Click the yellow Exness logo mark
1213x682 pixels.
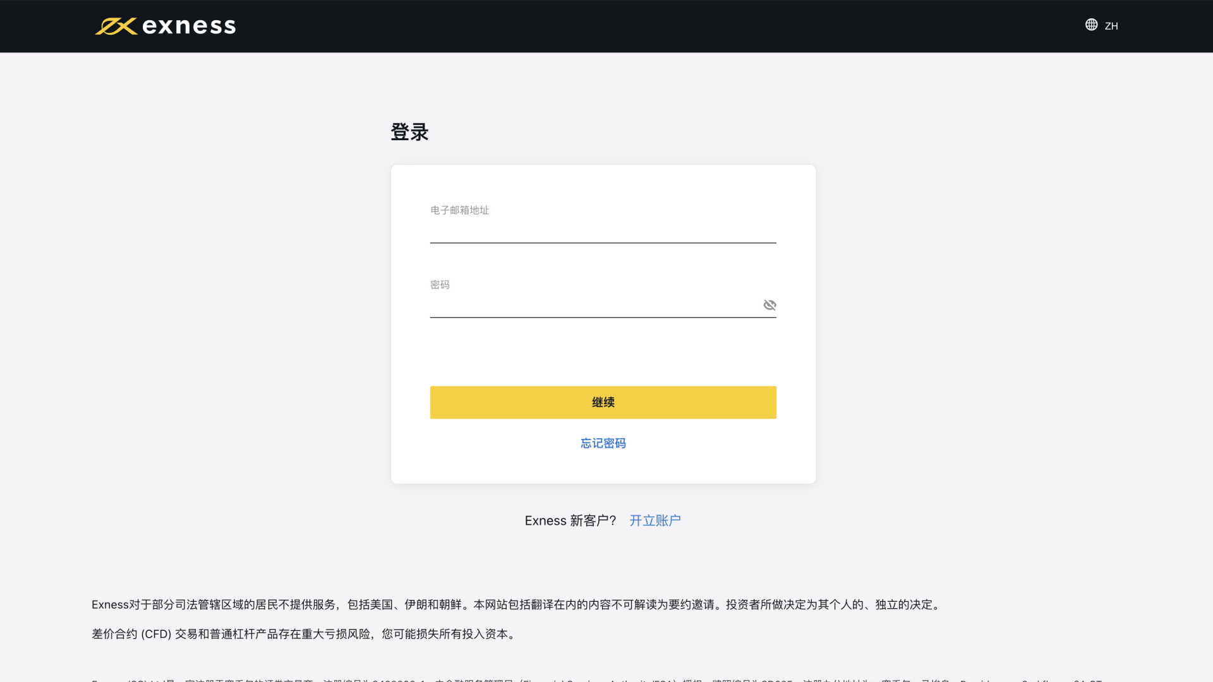pos(116,26)
